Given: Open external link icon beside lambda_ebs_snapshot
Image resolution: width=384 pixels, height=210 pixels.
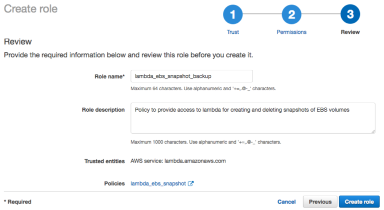Looking at the screenshot, I should click(190, 184).
